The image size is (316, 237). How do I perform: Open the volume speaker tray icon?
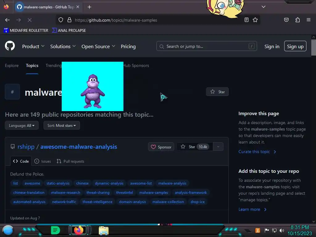[x=282, y=230]
